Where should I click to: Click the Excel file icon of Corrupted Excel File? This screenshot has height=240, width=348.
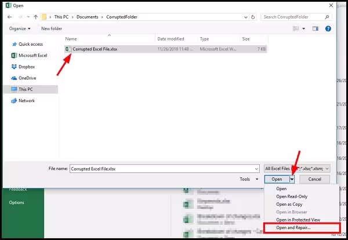point(68,49)
